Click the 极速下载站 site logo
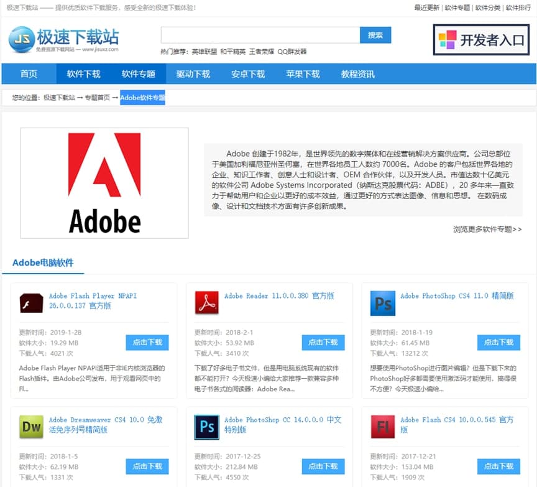Image resolution: width=537 pixels, height=487 pixels. coord(63,40)
